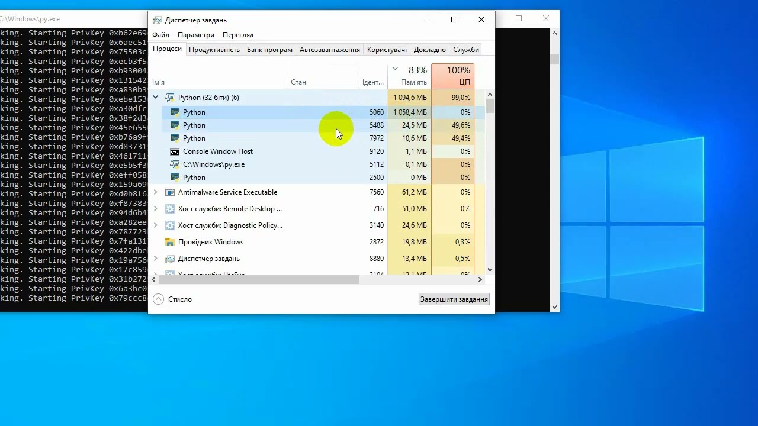Click the Python (32 біти) (6) group name
The height and width of the screenshot is (426, 758).
point(208,98)
